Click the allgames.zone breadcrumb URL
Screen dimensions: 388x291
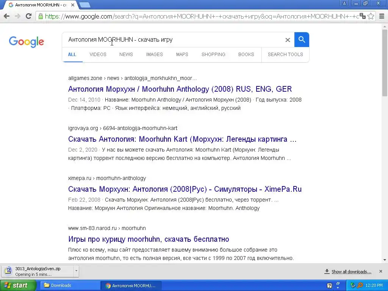point(132,78)
